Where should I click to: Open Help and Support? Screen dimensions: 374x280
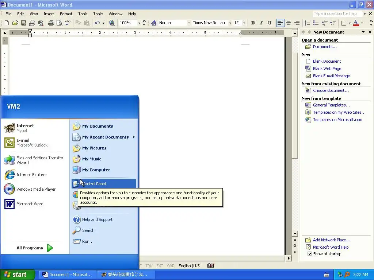104,219
